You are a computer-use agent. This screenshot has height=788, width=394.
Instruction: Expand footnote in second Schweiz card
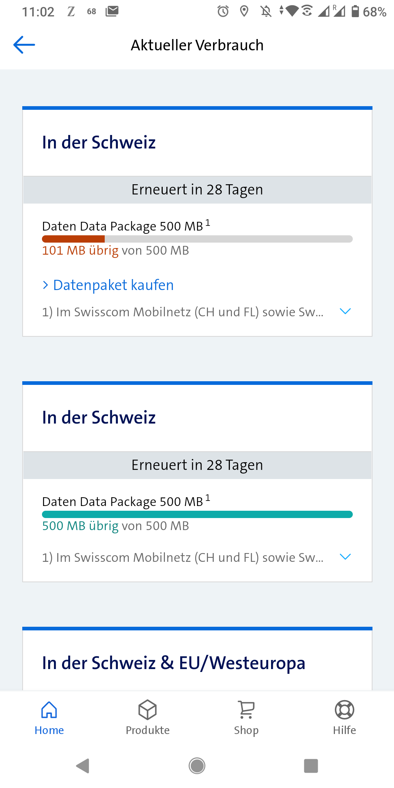[345, 557]
